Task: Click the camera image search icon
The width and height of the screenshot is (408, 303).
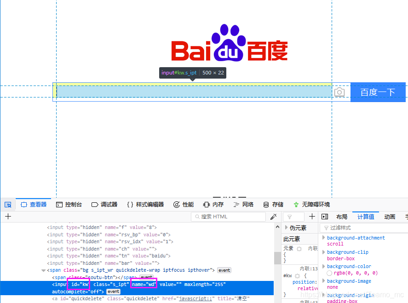Action: [339, 92]
